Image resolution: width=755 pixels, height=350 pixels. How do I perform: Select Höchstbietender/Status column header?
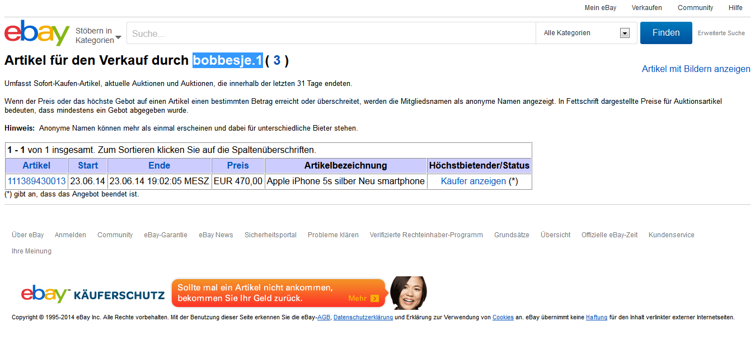[479, 166]
